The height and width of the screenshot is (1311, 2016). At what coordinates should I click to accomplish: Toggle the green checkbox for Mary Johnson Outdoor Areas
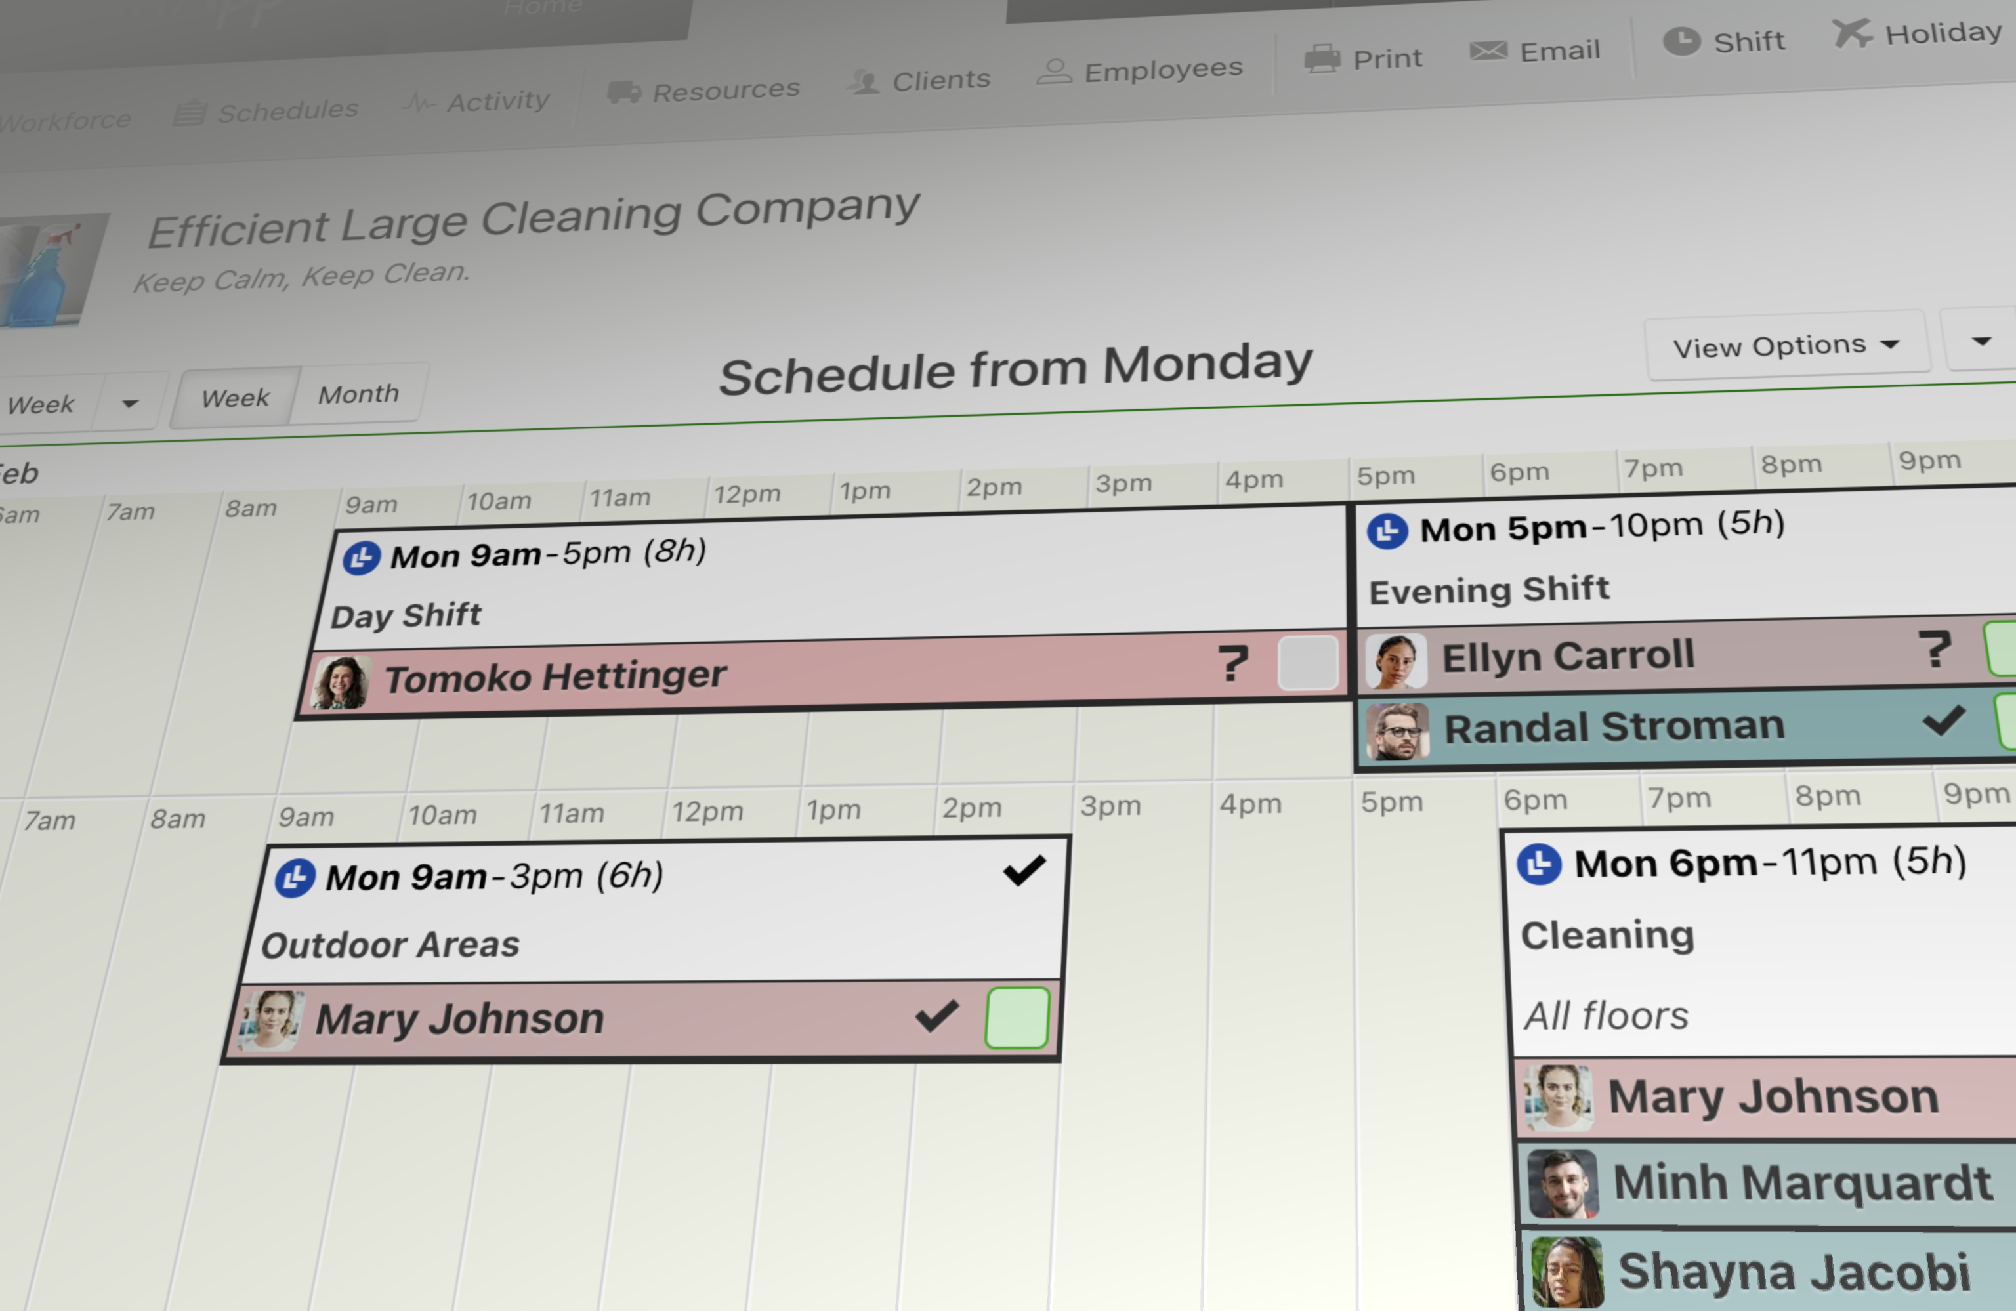click(x=1017, y=1018)
